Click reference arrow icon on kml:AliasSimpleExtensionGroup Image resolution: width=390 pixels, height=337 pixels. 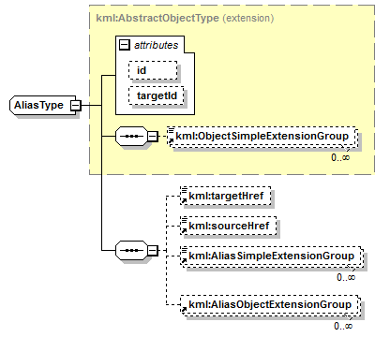coord(184,260)
